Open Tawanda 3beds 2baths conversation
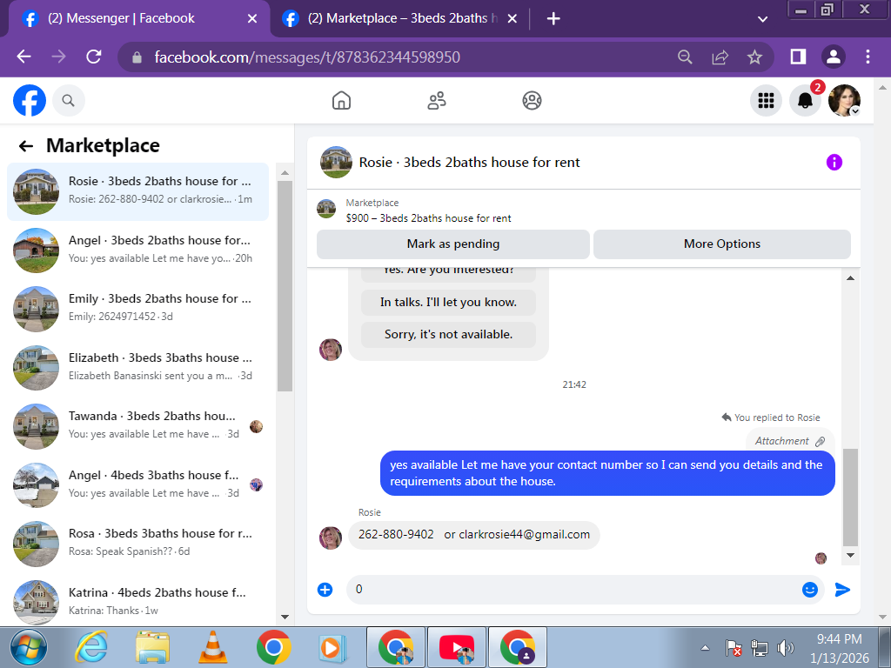The image size is (891, 668). (x=137, y=426)
